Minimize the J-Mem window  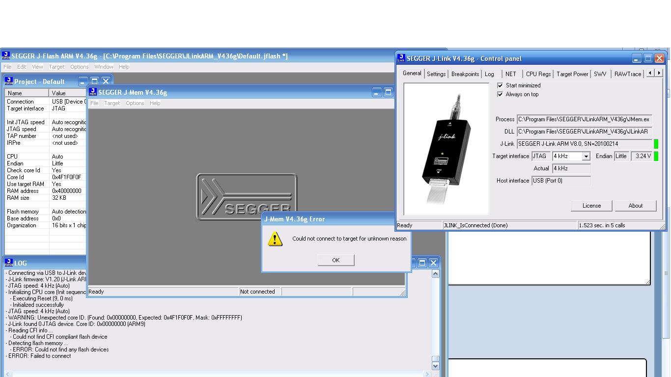click(x=377, y=92)
